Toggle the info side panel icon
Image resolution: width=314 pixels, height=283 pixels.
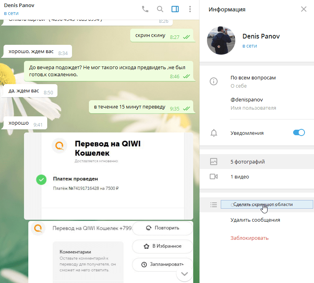click(x=175, y=9)
